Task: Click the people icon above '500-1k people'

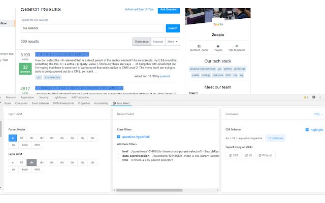Action: point(237,46)
